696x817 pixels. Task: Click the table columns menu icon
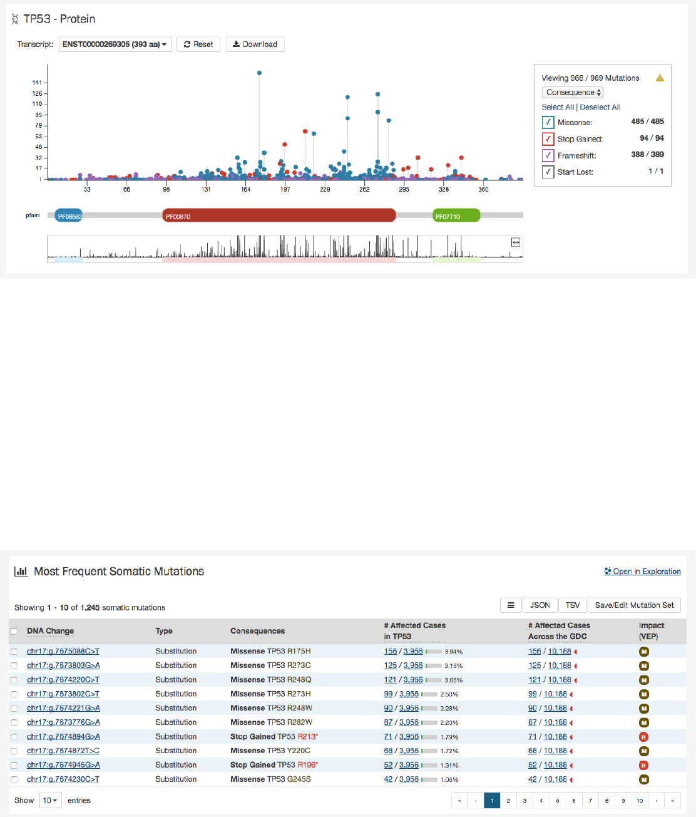(x=510, y=605)
